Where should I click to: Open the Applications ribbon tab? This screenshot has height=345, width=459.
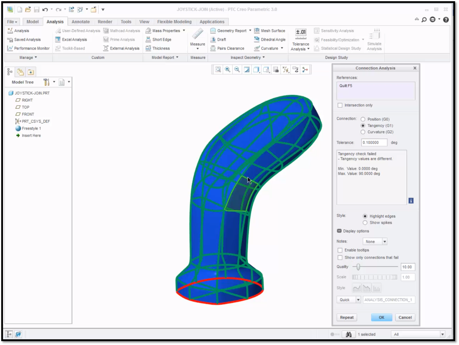212,22
